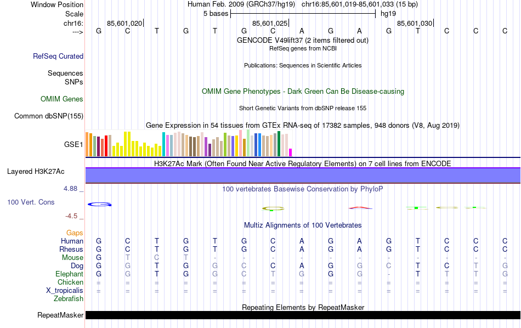
Task: Click the OMIM Gene Phenotypes track title
Action: pyautogui.click(x=303, y=92)
